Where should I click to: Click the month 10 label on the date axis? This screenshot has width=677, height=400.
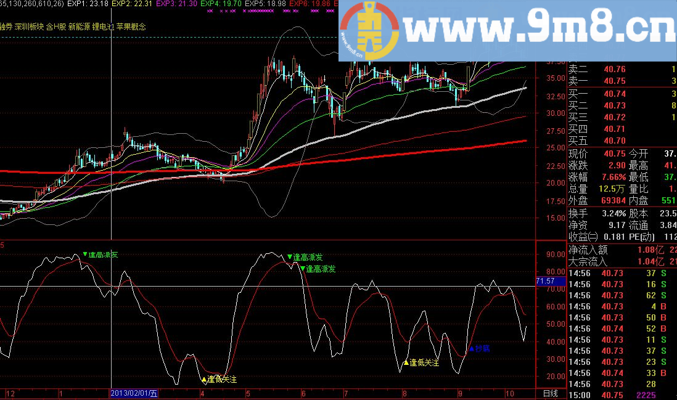click(509, 393)
